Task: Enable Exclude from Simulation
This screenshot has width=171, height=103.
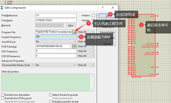Action: coord(3,95)
